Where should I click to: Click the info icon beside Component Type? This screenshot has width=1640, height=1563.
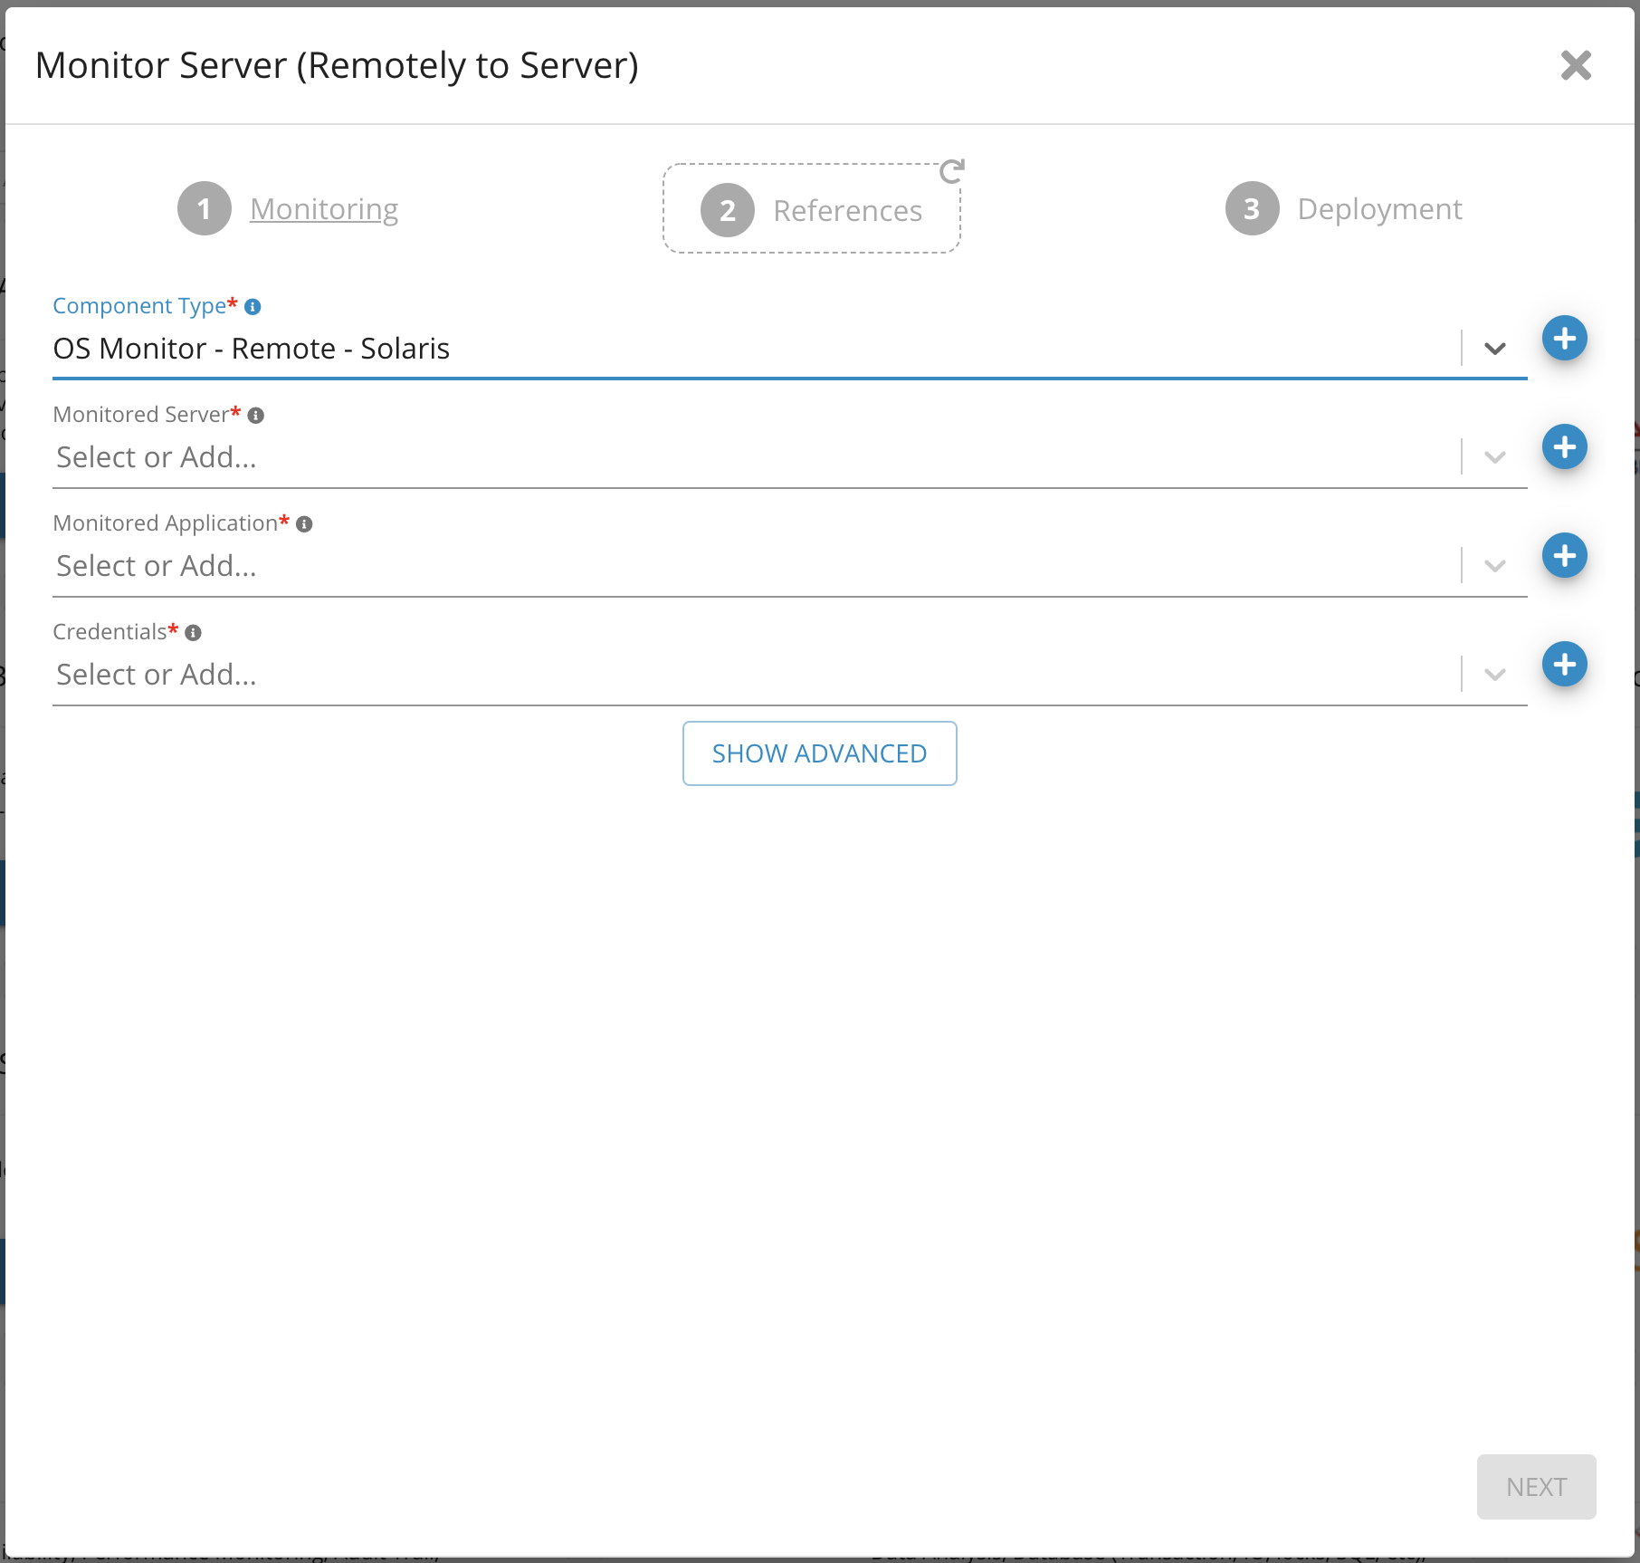253,306
